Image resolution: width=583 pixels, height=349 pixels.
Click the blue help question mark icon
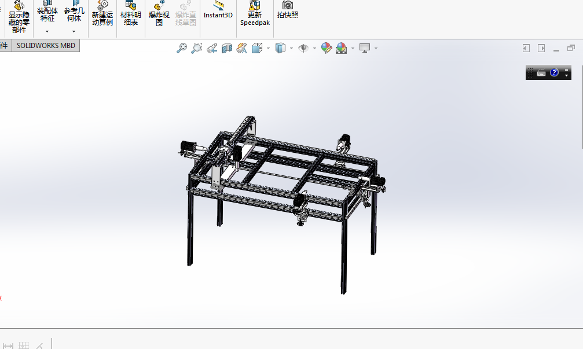(x=554, y=72)
